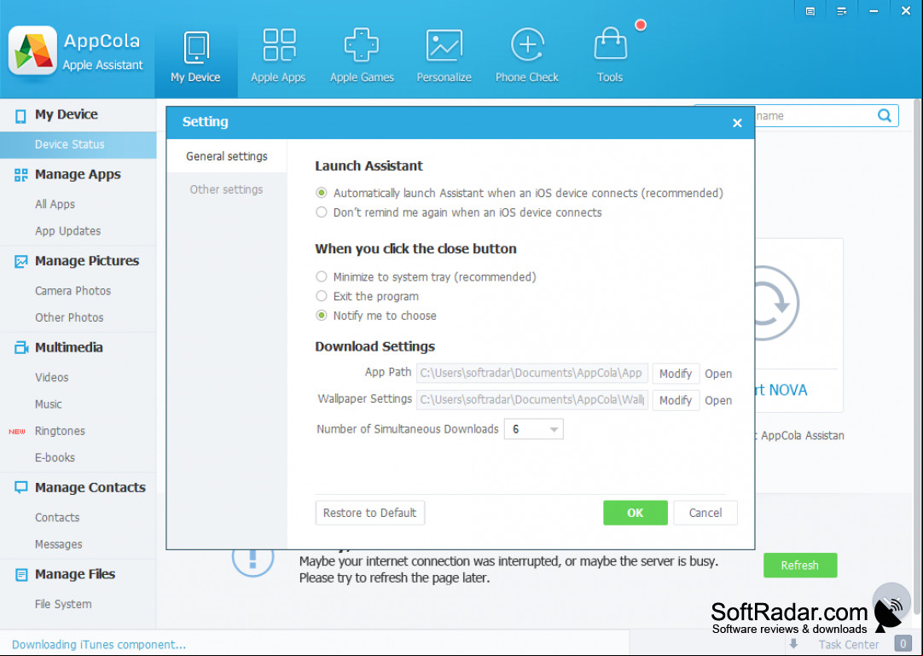Open All Apps in sidebar
The width and height of the screenshot is (923, 656).
pos(55,205)
